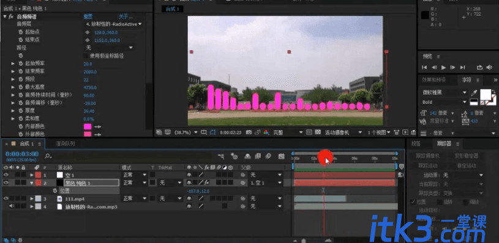Open the graph editor icon in timeline
The width and height of the screenshot is (499, 243).
point(281,156)
